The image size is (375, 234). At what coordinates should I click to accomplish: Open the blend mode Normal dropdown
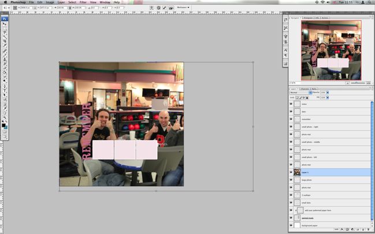(300, 93)
